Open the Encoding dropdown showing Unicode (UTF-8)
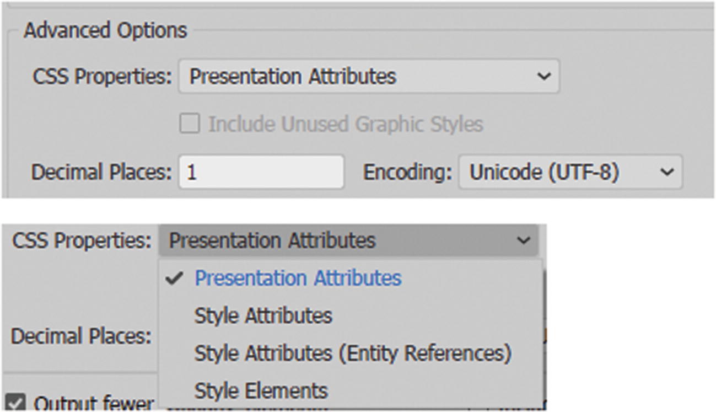 [570, 173]
